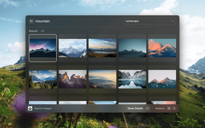The image size is (205, 128).
Task: Click the Command key symbol in the action bar
Action: point(169,108)
